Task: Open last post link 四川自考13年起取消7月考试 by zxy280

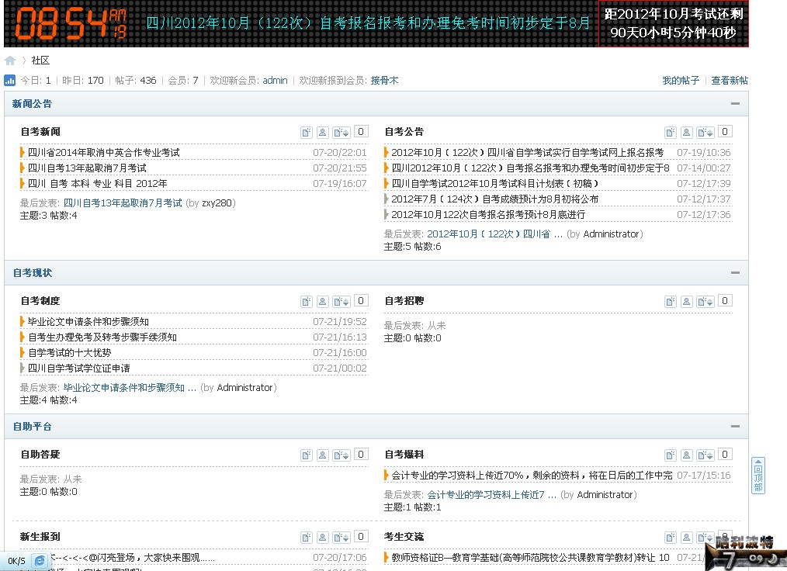Action: point(123,202)
